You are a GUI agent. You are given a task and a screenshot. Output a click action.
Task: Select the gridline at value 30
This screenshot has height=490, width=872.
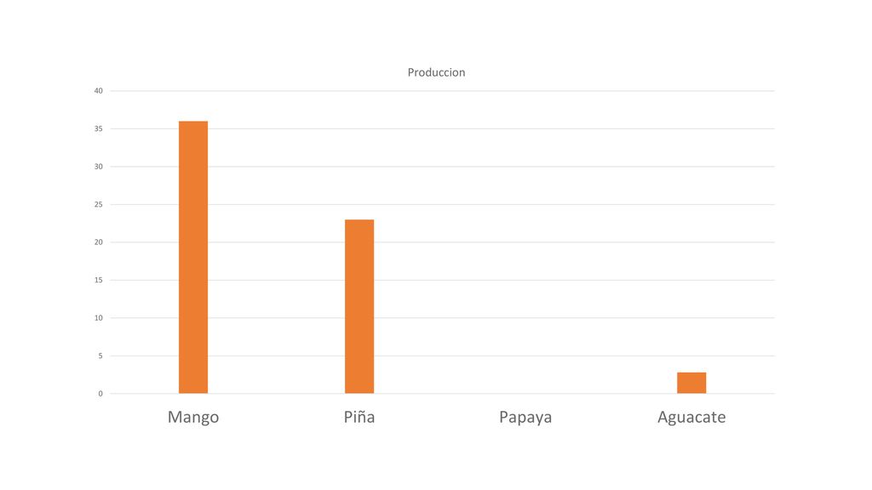click(x=442, y=166)
